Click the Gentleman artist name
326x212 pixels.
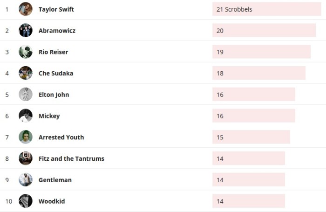coord(55,180)
